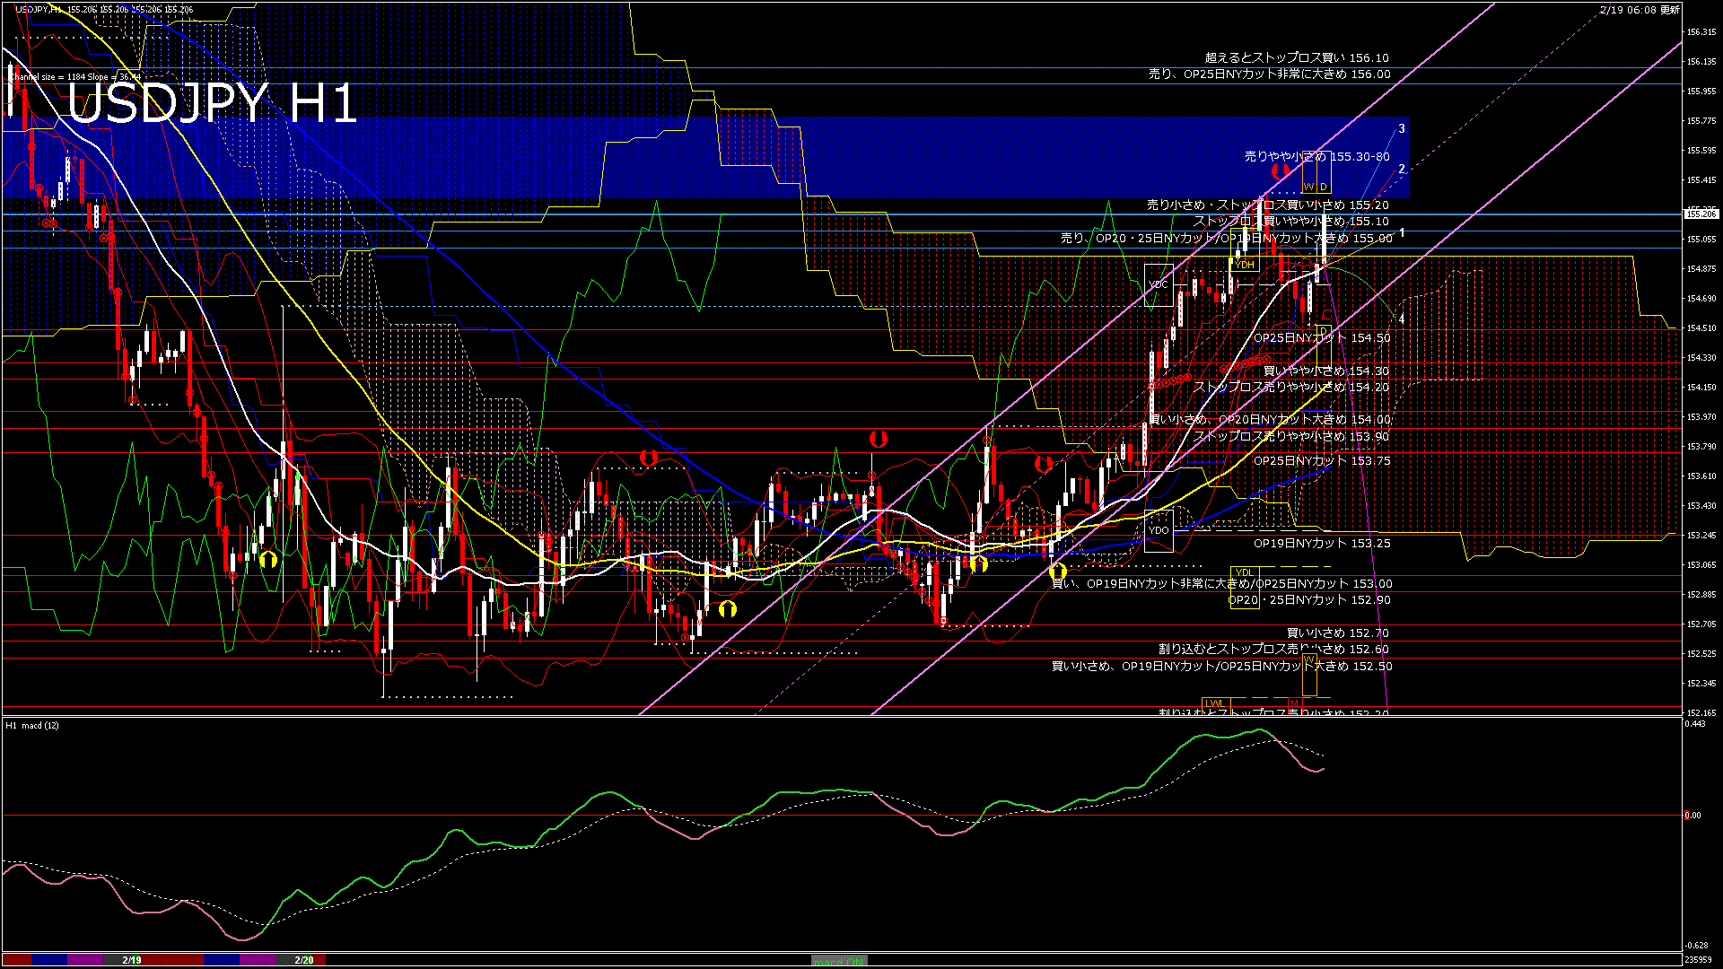Select the 買い小さめ 152.70 level label
The height and width of the screenshot is (969, 1723).
(x=1337, y=633)
